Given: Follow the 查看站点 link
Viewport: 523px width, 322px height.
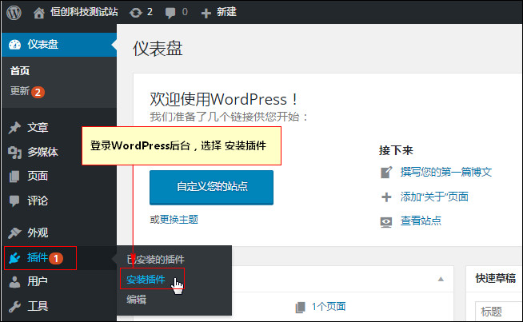Looking at the screenshot, I should (x=421, y=221).
